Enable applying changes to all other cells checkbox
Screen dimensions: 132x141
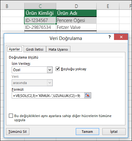[11, 116]
